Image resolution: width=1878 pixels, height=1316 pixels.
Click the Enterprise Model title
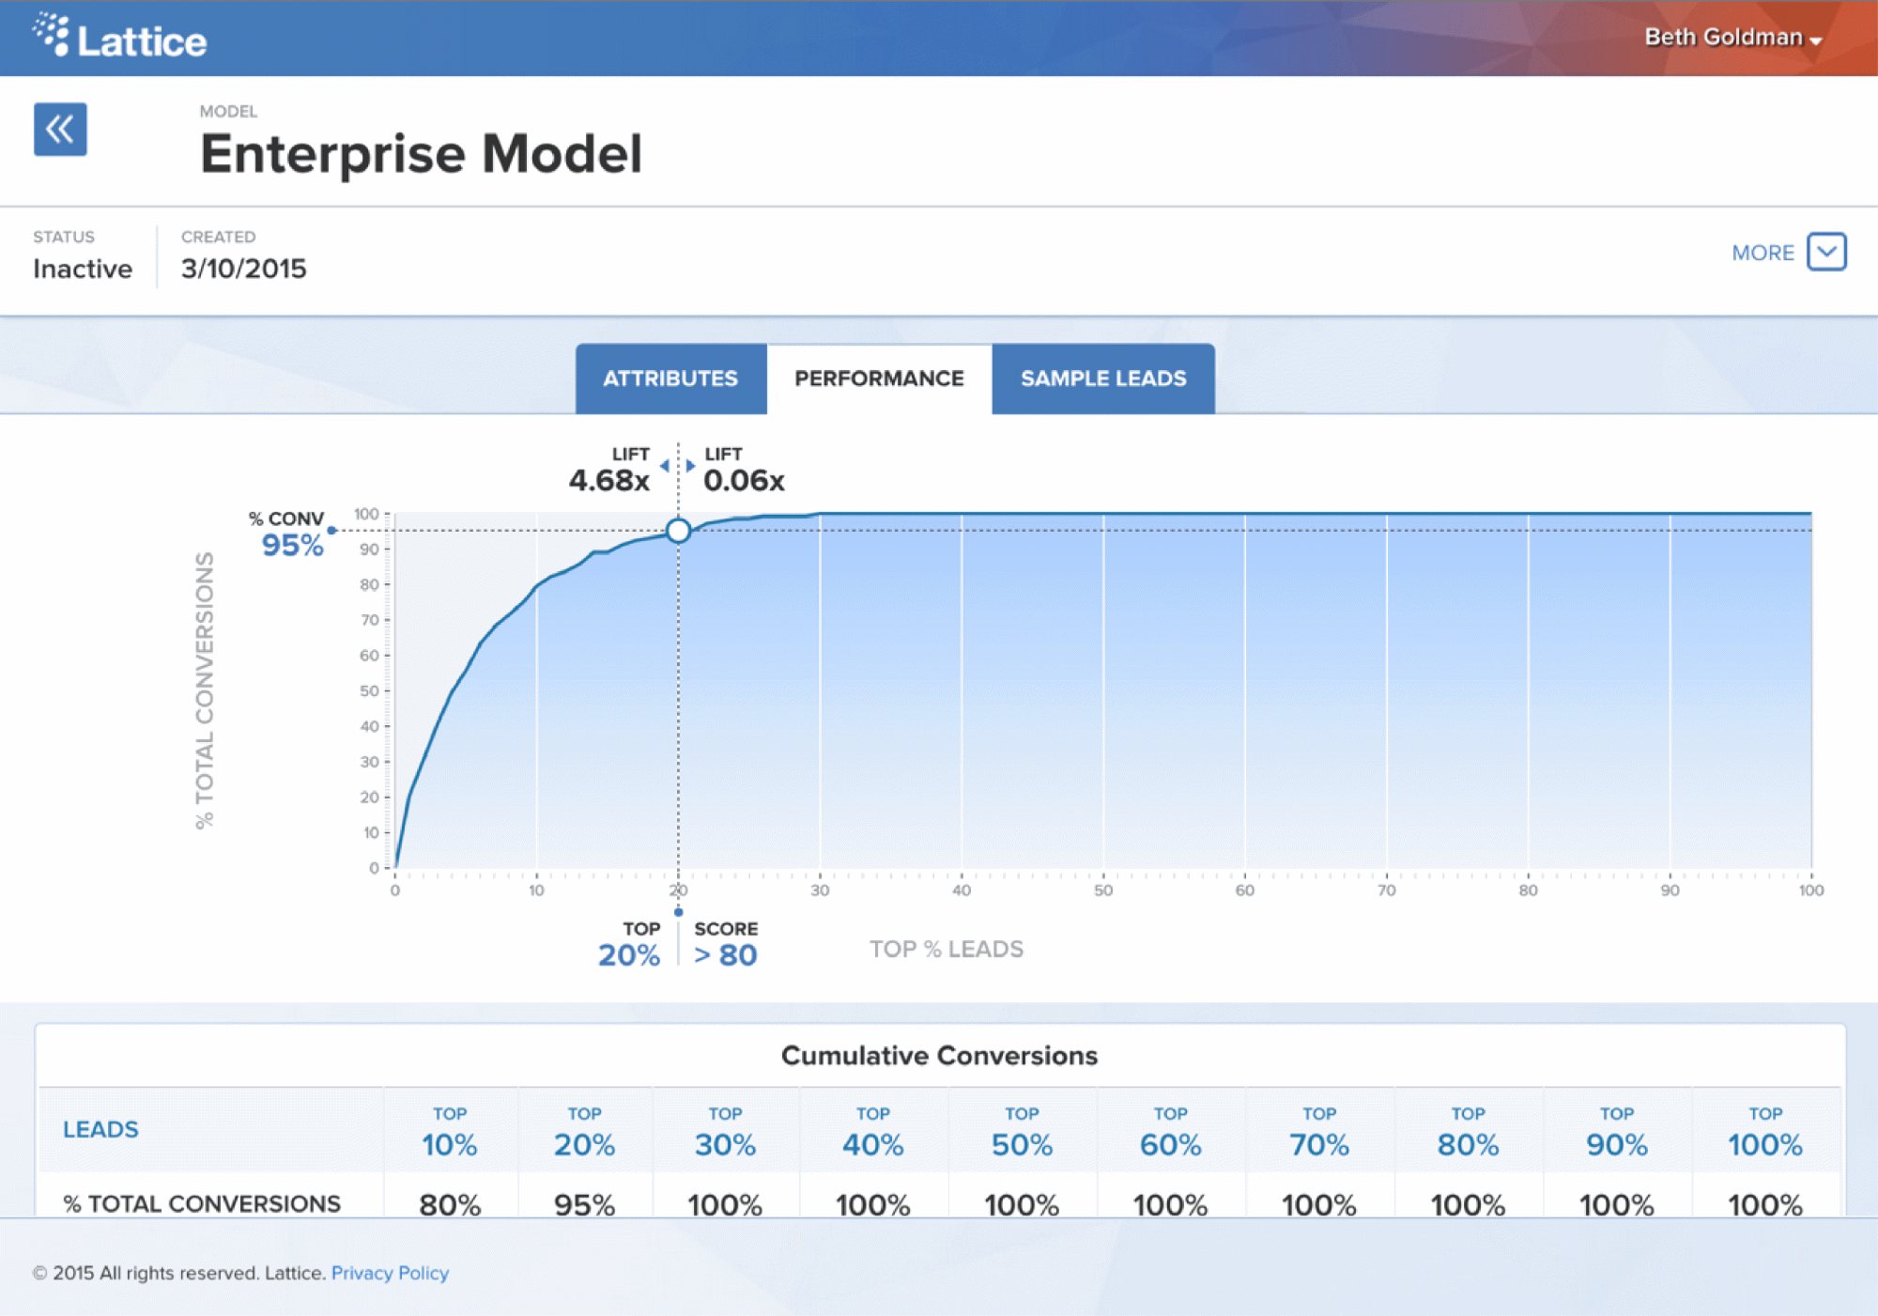coord(422,153)
